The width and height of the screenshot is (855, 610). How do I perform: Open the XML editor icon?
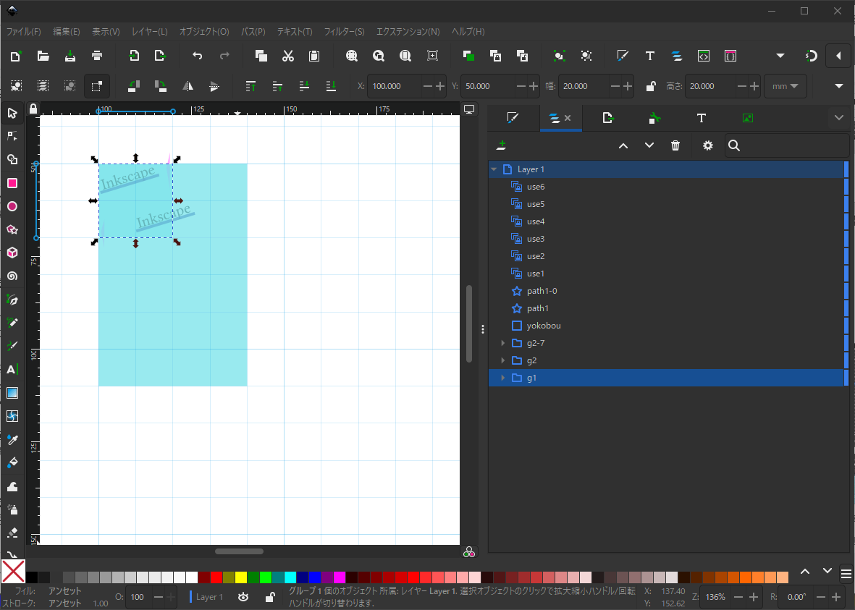coord(704,56)
